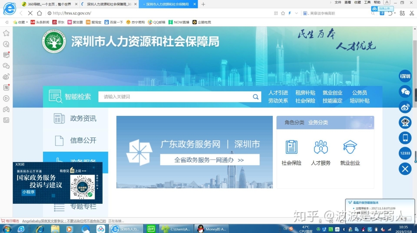Open sidebar video play icon
The height and width of the screenshot is (233, 417).
coord(6,98)
